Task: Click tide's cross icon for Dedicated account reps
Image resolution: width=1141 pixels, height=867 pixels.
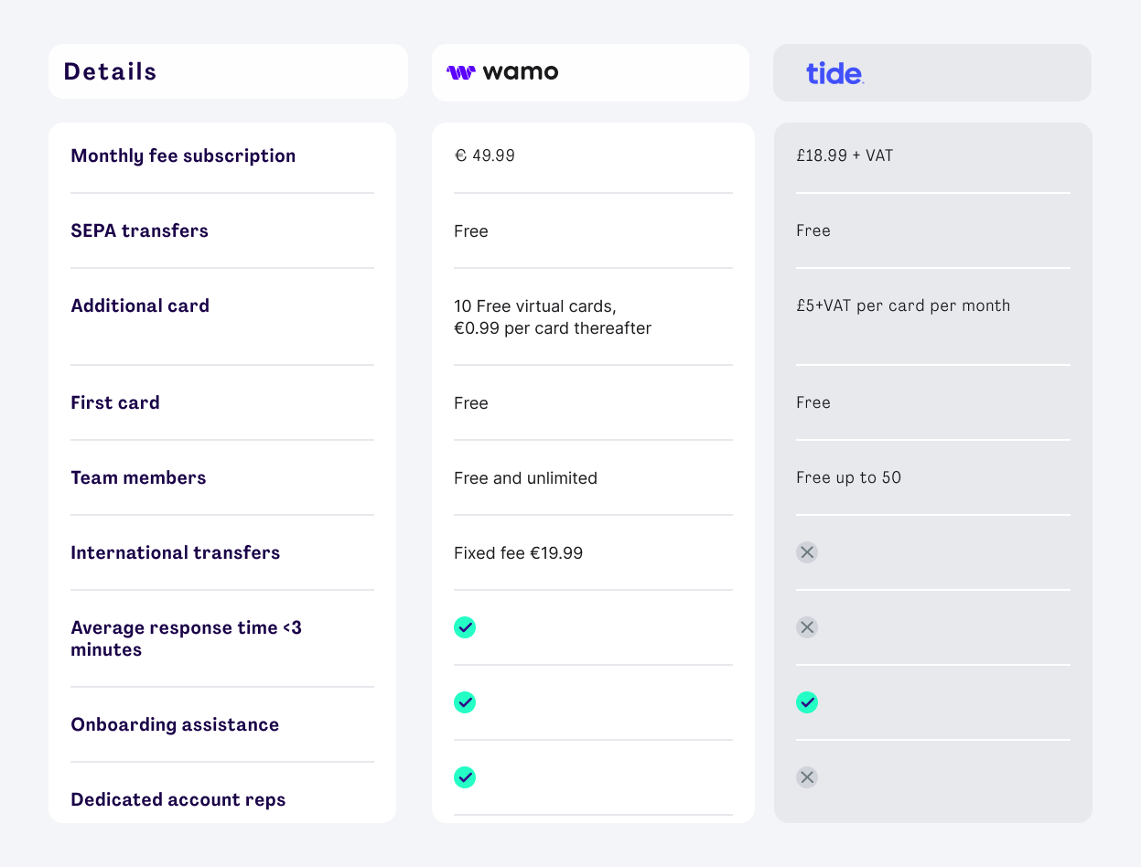Action: pyautogui.click(x=806, y=777)
